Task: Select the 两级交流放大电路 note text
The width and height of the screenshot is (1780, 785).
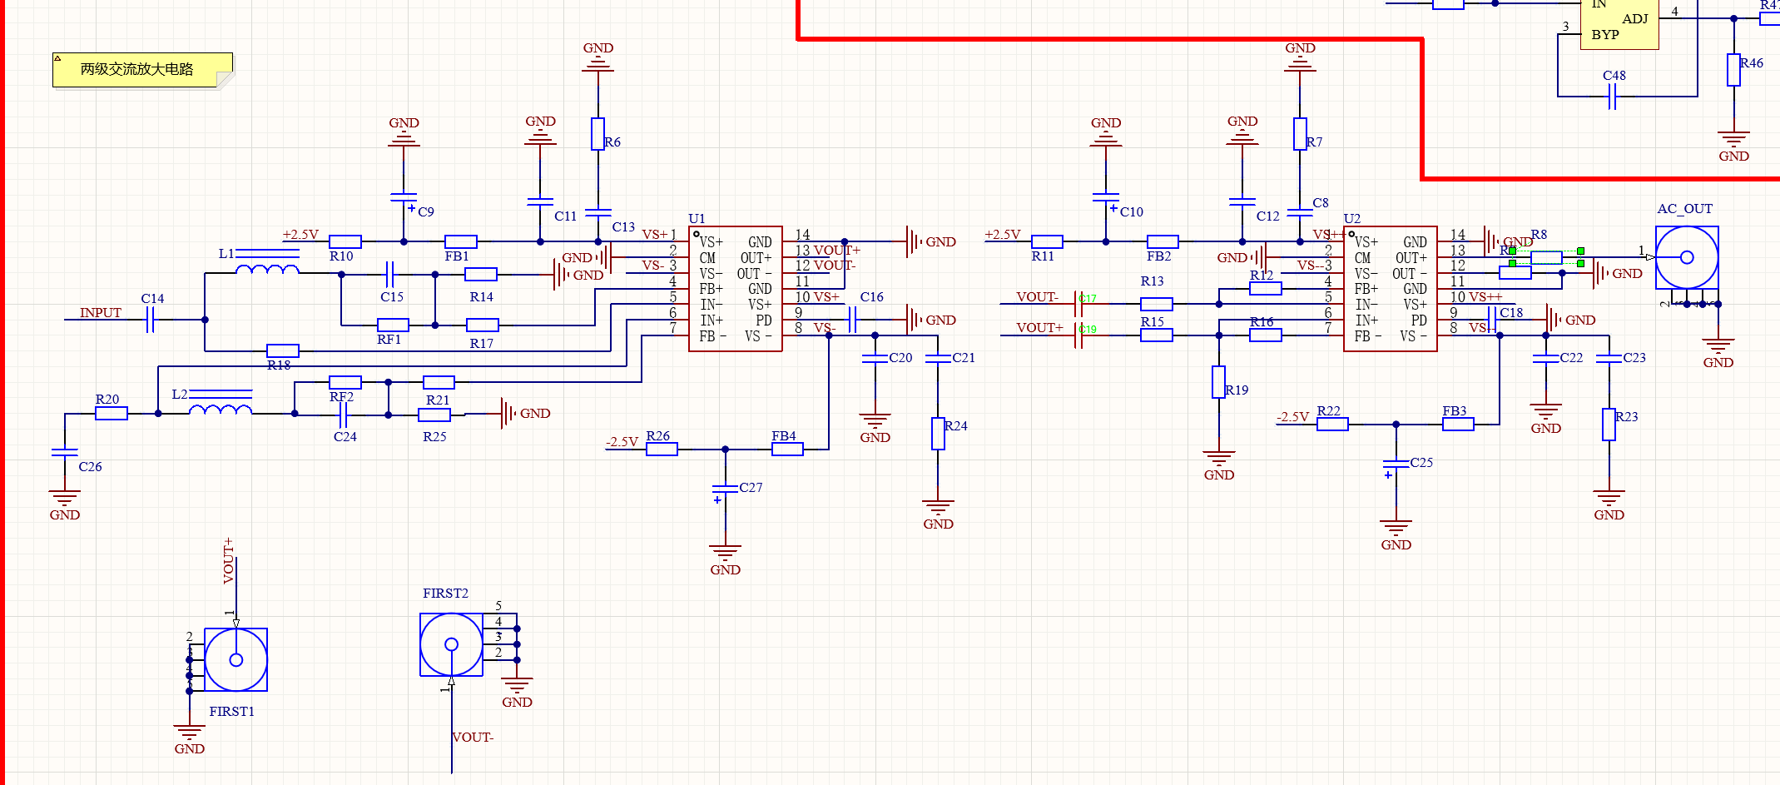Action: pyautogui.click(x=136, y=69)
